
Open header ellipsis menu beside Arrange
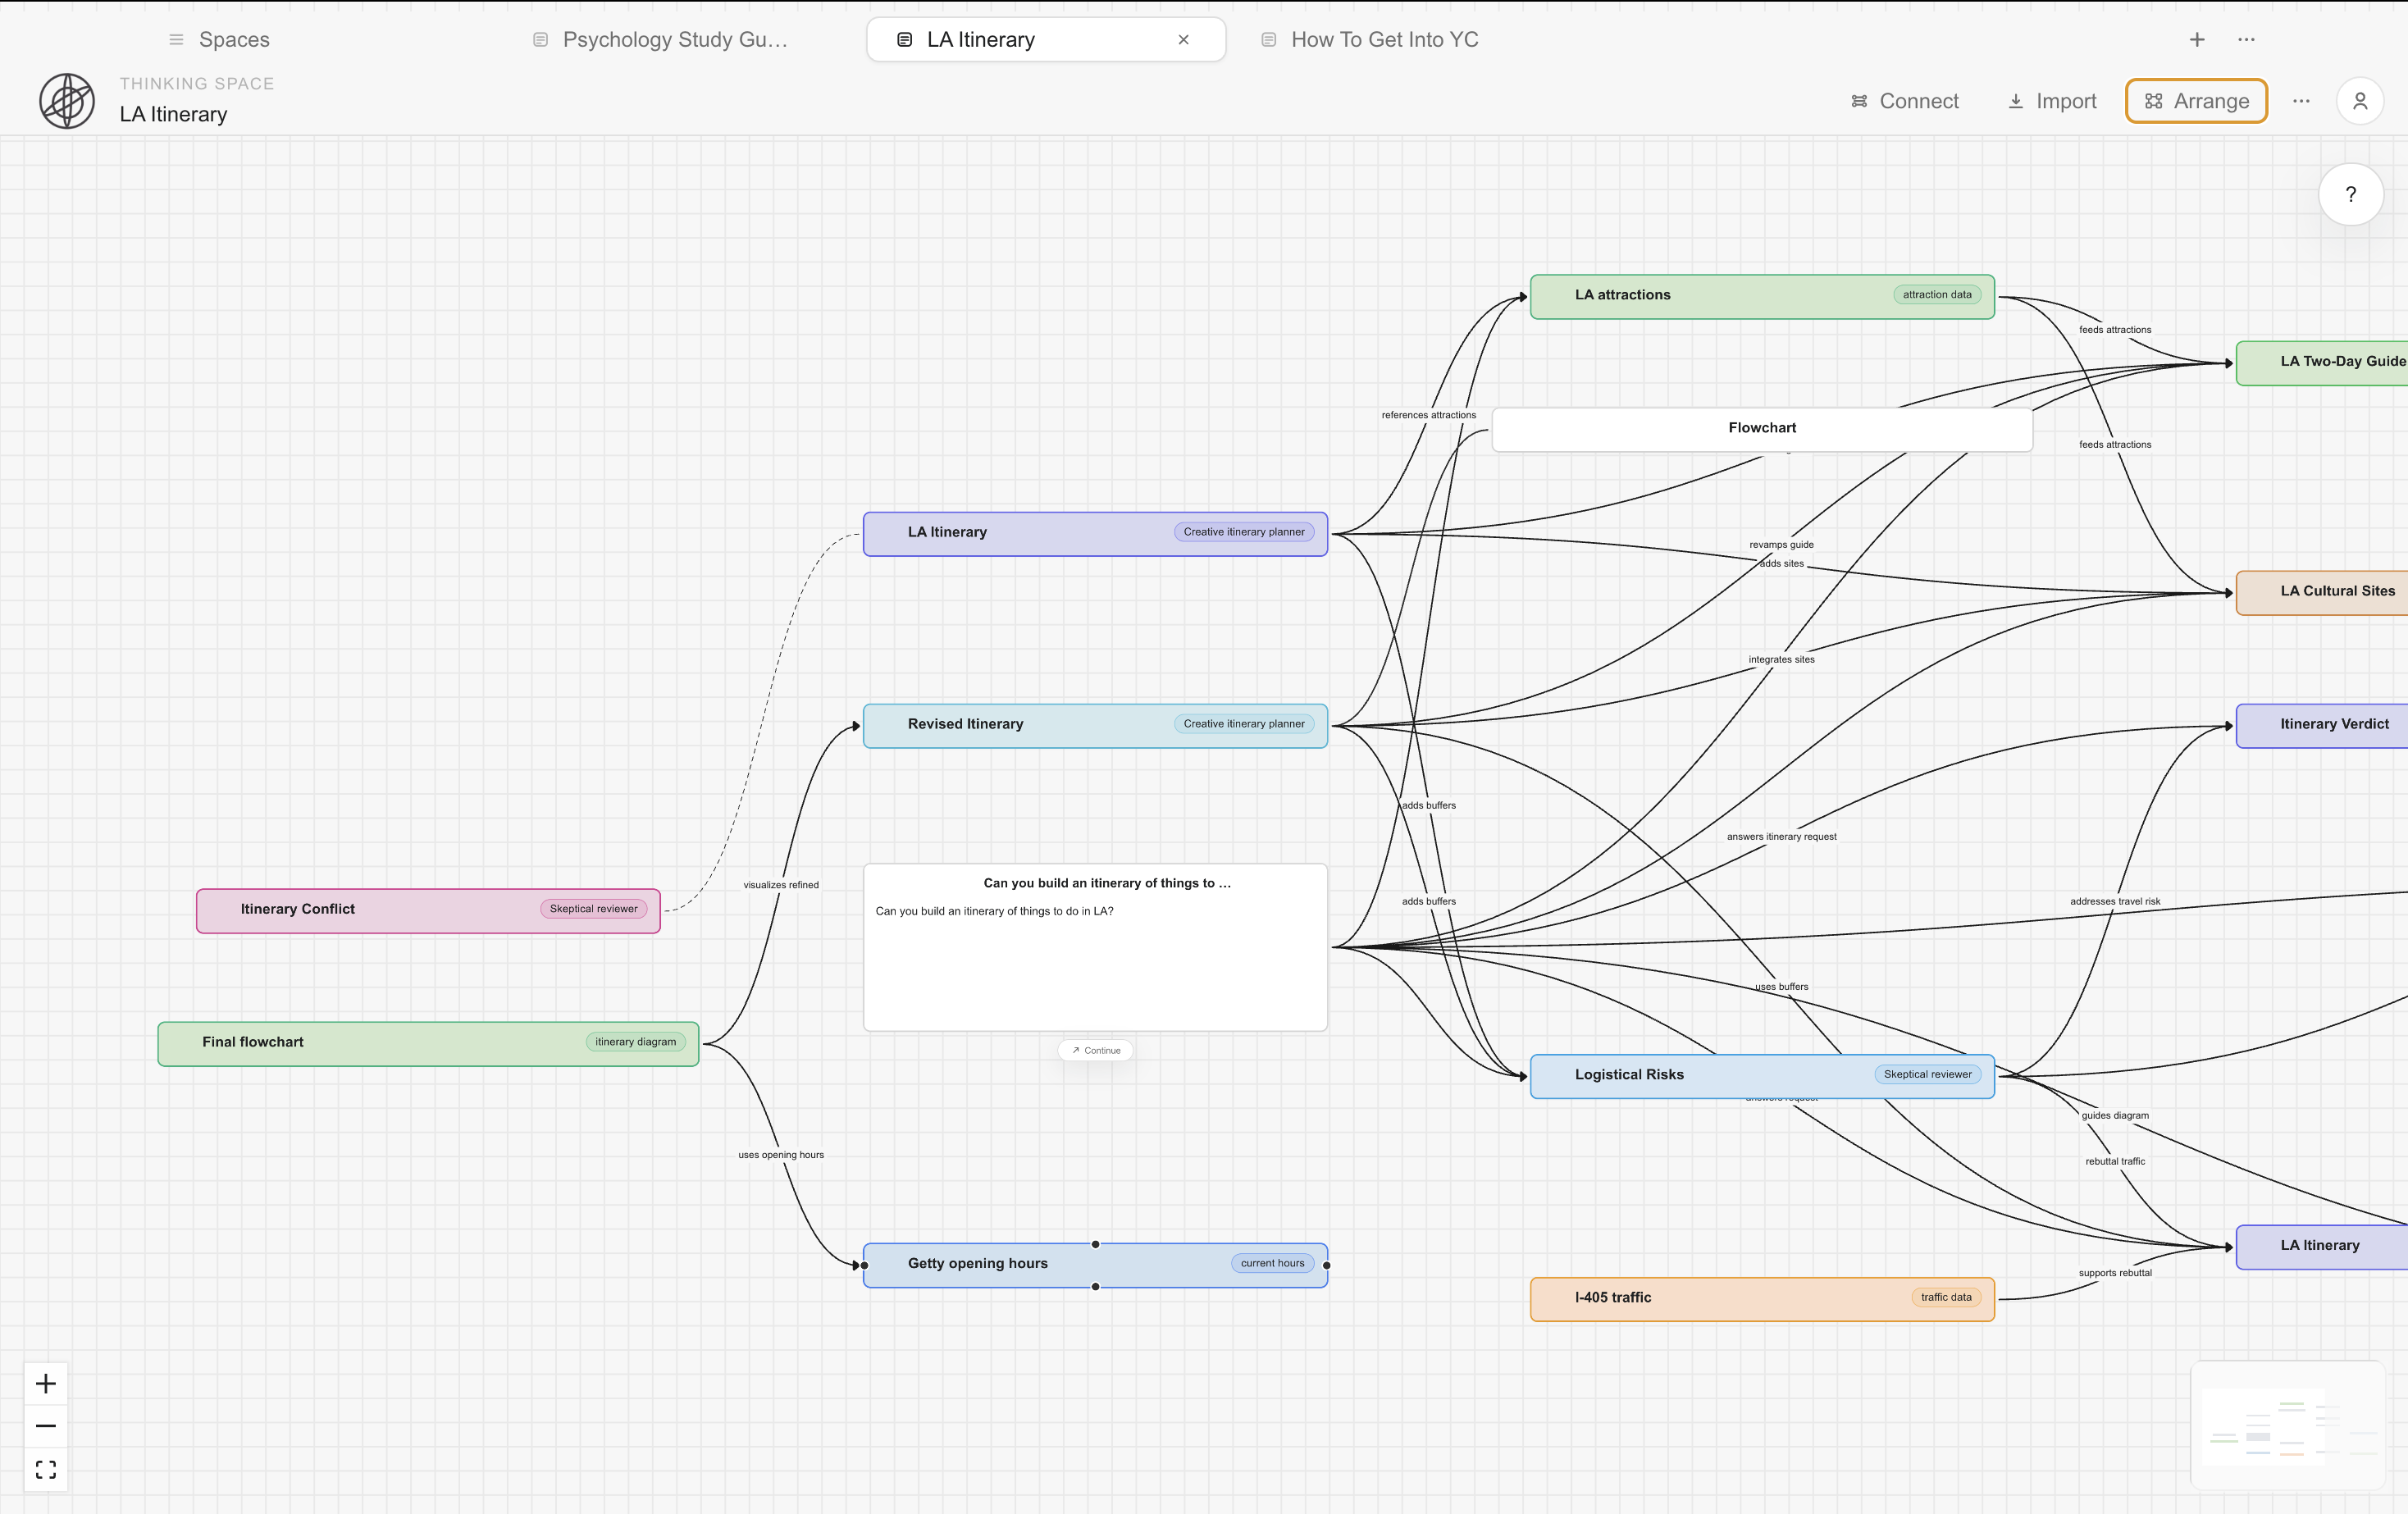(x=2301, y=101)
